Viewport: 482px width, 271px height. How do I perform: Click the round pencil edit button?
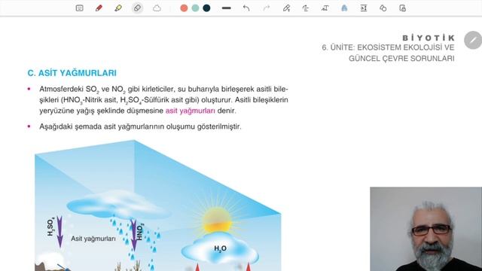point(473,40)
